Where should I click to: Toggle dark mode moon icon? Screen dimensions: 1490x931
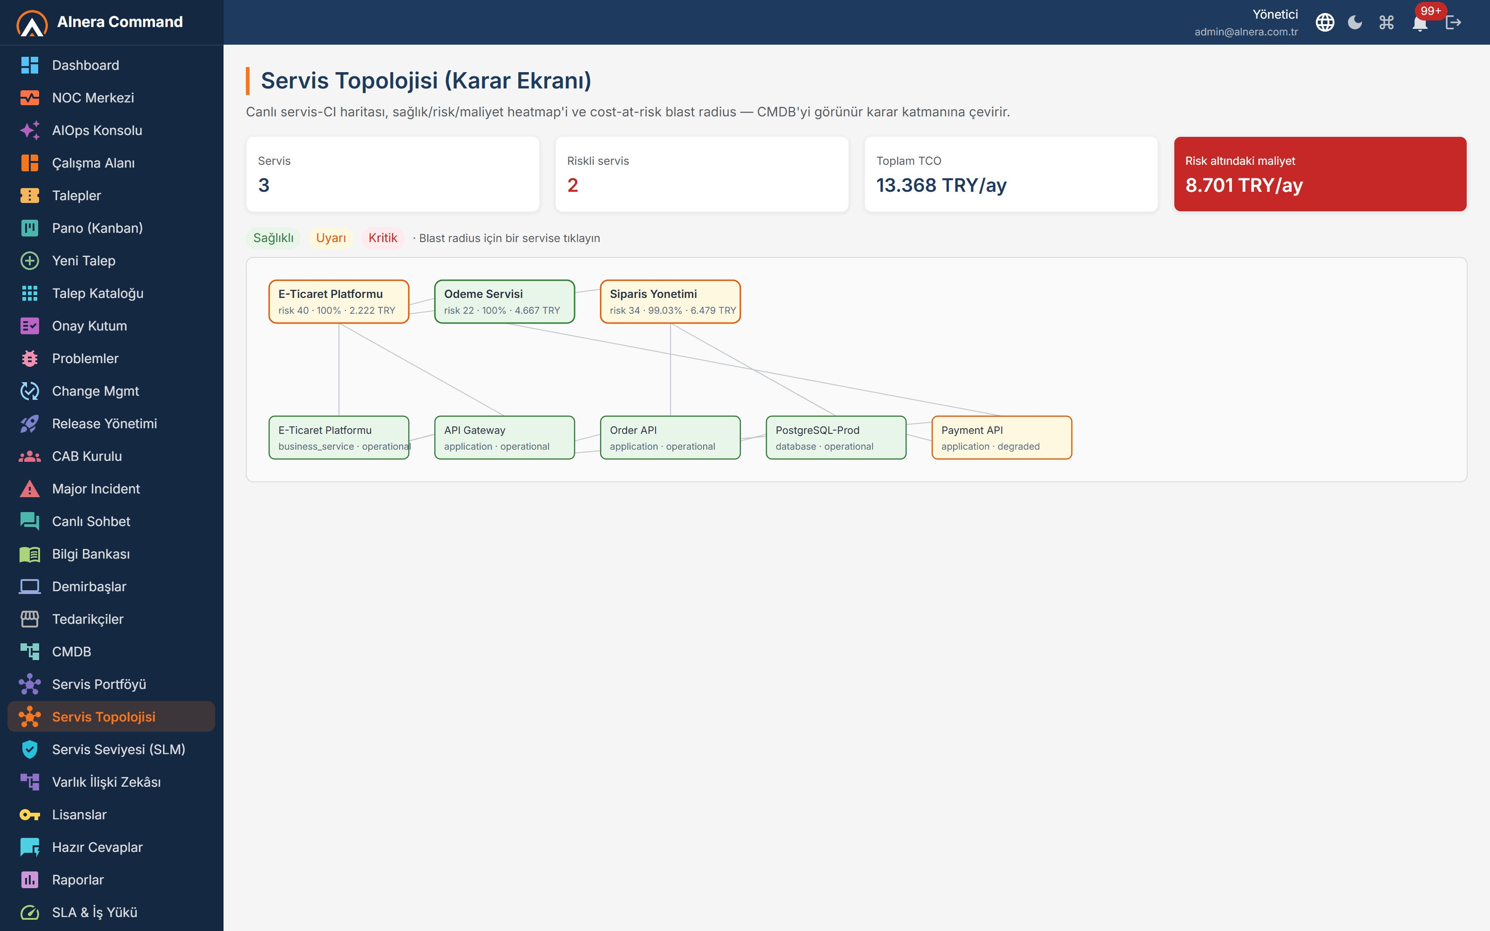tap(1355, 23)
